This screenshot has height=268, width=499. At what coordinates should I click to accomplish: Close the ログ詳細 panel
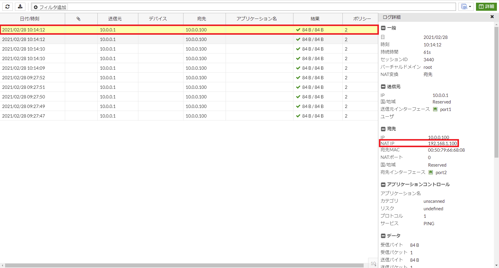[492, 17]
